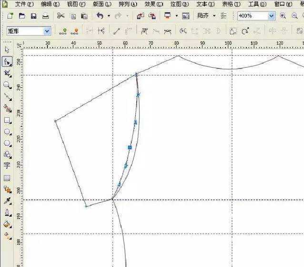Activate the Shape tool in toolbox

7,61
